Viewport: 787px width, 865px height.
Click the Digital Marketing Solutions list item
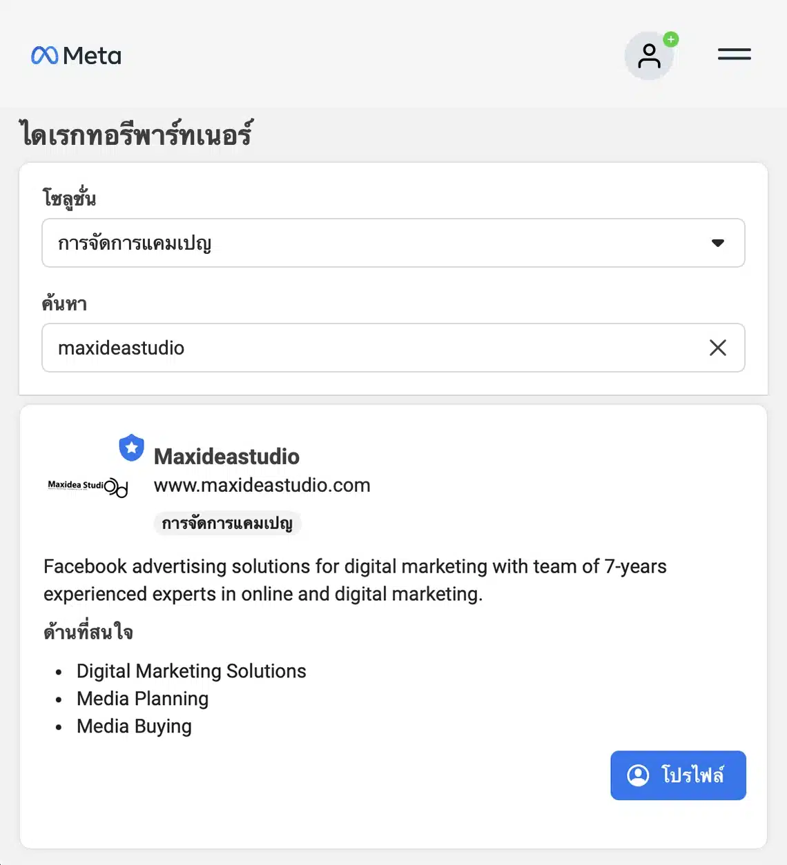(191, 671)
